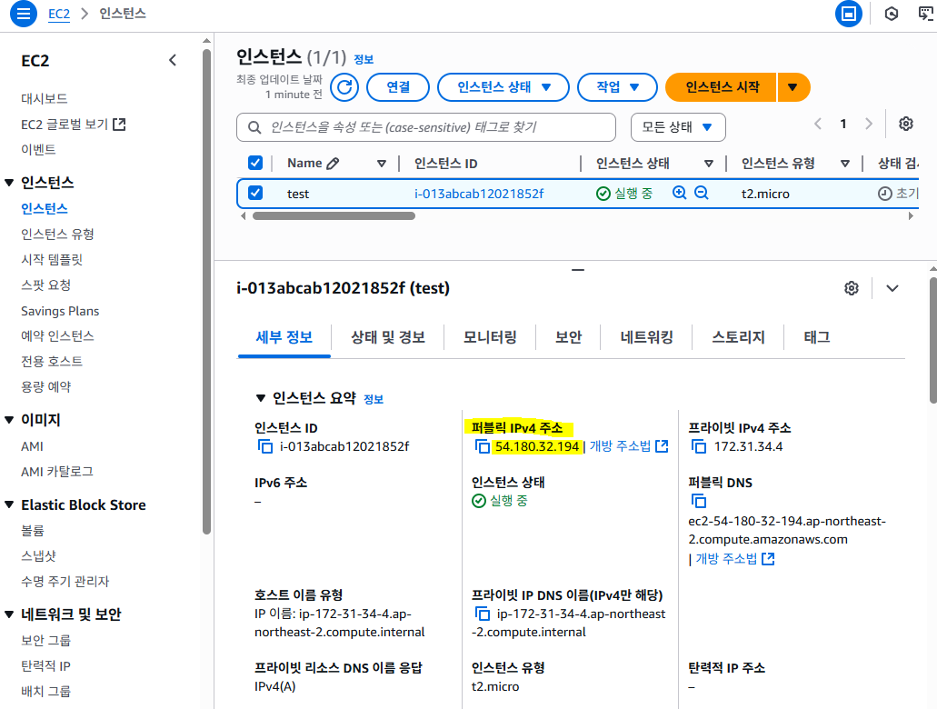Image resolution: width=937 pixels, height=709 pixels.
Task: Go to next page of instances
Action: pyautogui.click(x=869, y=124)
